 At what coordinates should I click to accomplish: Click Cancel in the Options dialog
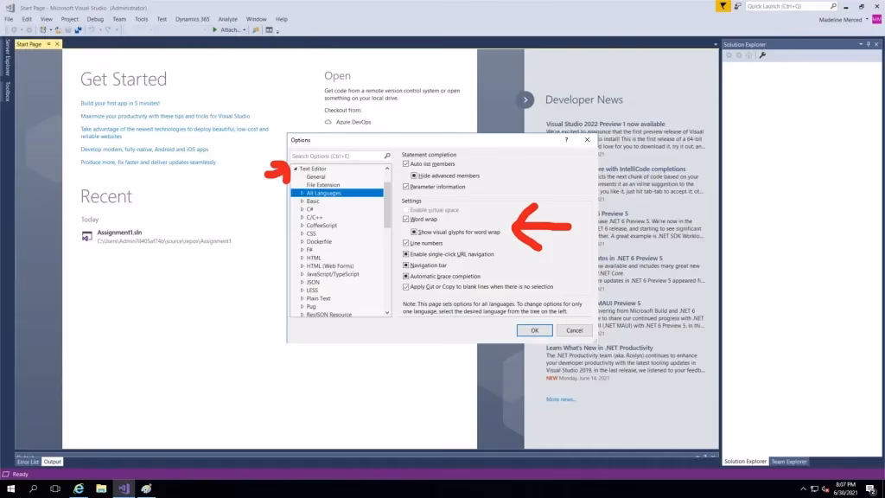574,331
